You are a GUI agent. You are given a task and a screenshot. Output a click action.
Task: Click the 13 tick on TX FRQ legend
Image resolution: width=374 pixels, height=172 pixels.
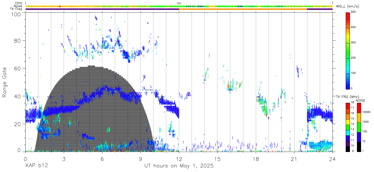click(x=352, y=130)
